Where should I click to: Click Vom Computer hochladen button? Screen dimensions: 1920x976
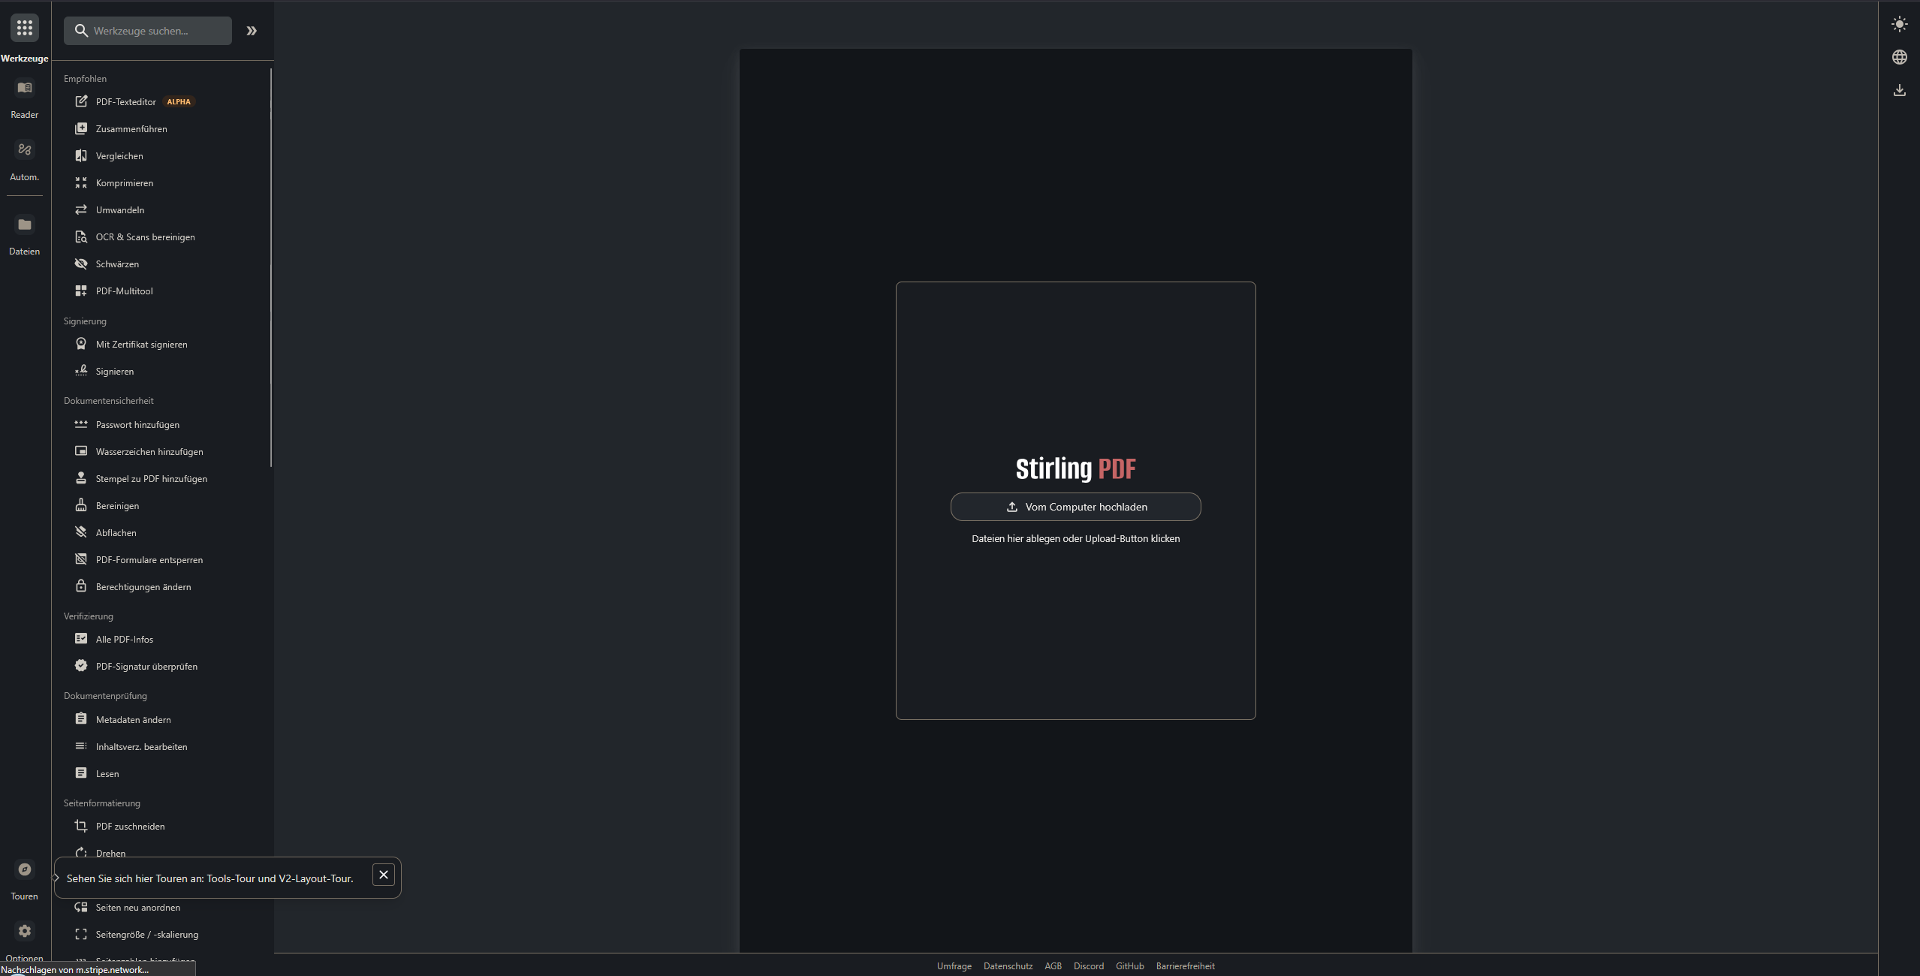point(1075,507)
